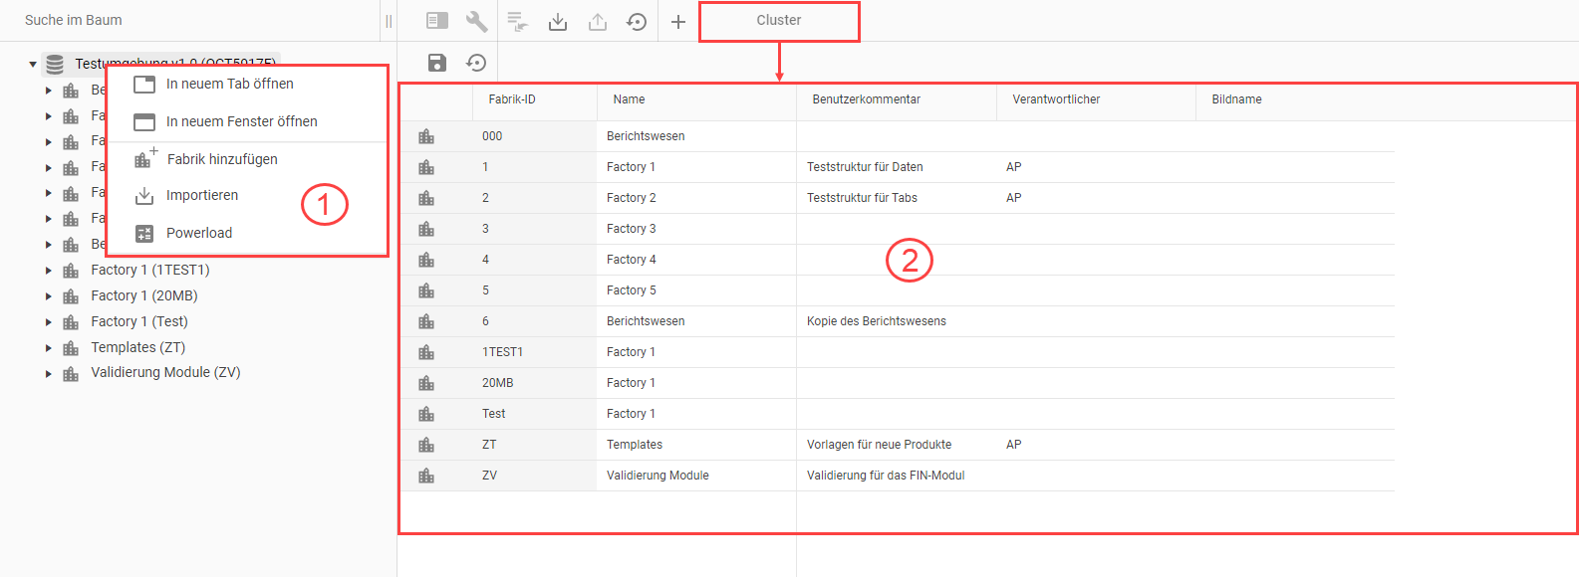Select 'Powerload' in the context menu
The image size is (1579, 577).
[198, 233]
